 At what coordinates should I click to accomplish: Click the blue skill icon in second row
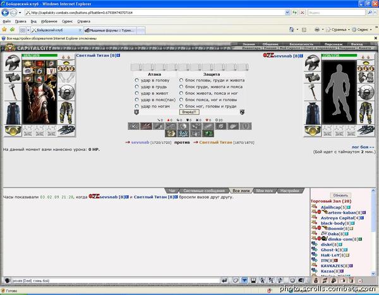(x=183, y=133)
